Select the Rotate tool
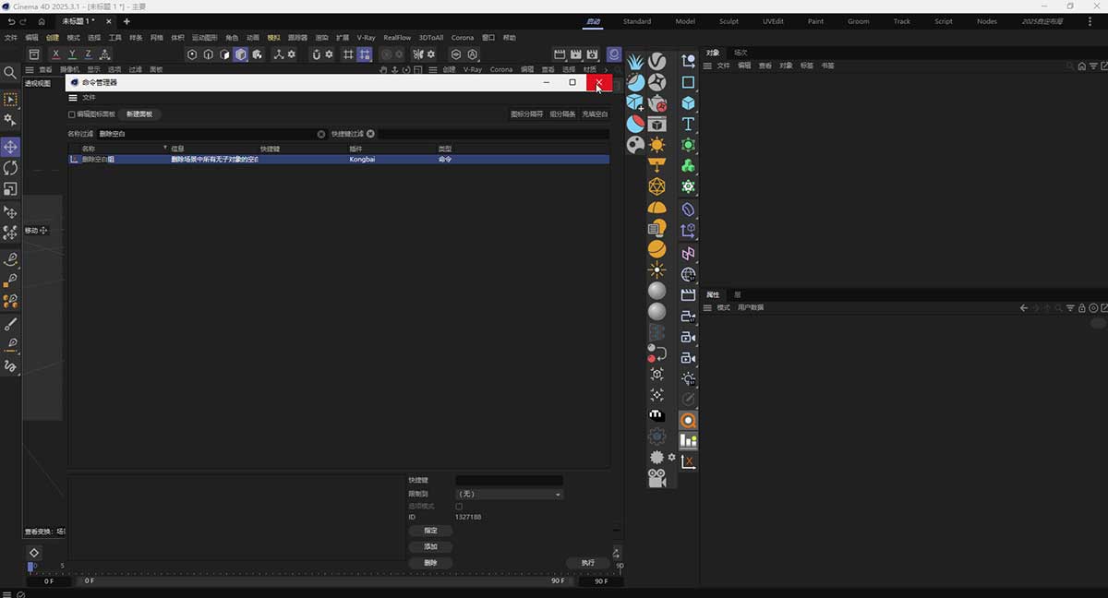This screenshot has width=1108, height=598. coord(11,168)
